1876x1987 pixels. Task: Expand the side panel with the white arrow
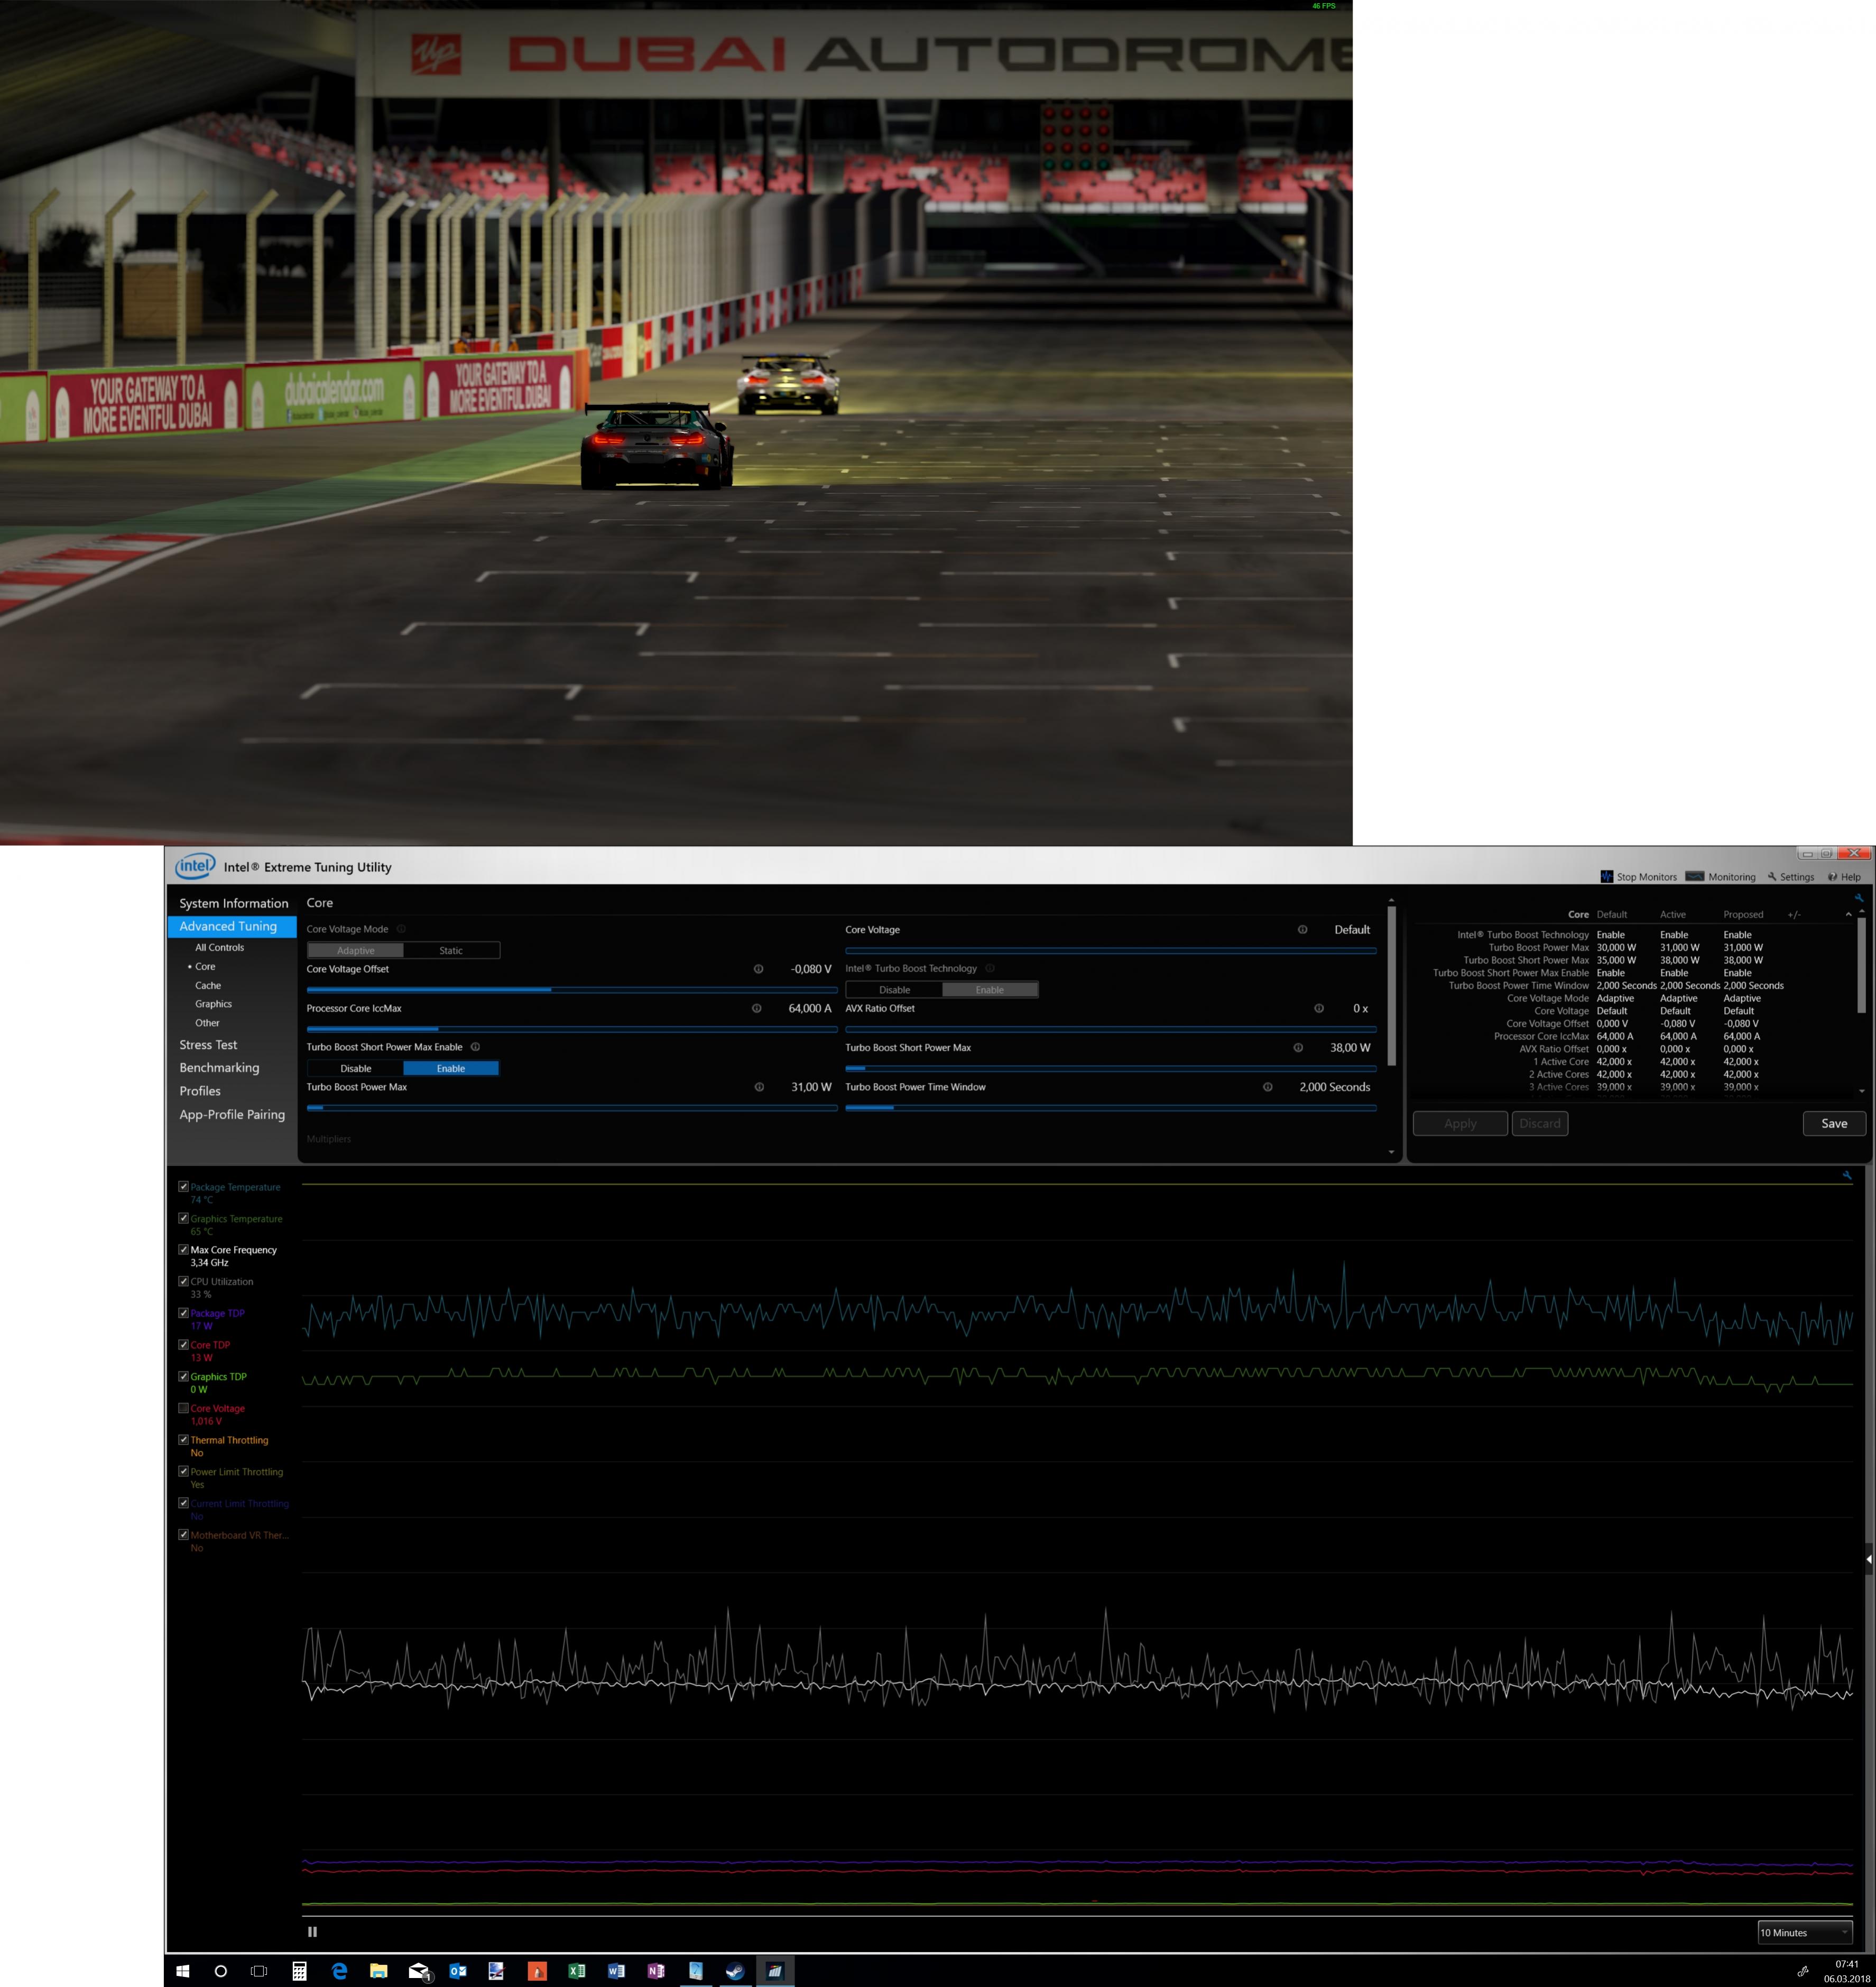click(x=1869, y=1559)
